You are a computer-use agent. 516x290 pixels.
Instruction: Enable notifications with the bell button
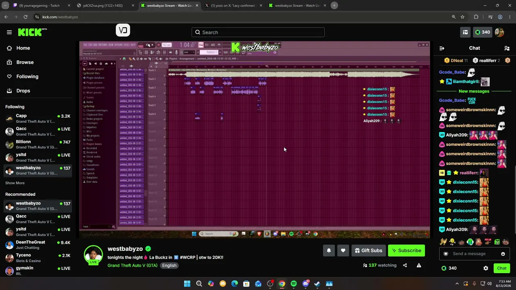tap(329, 251)
